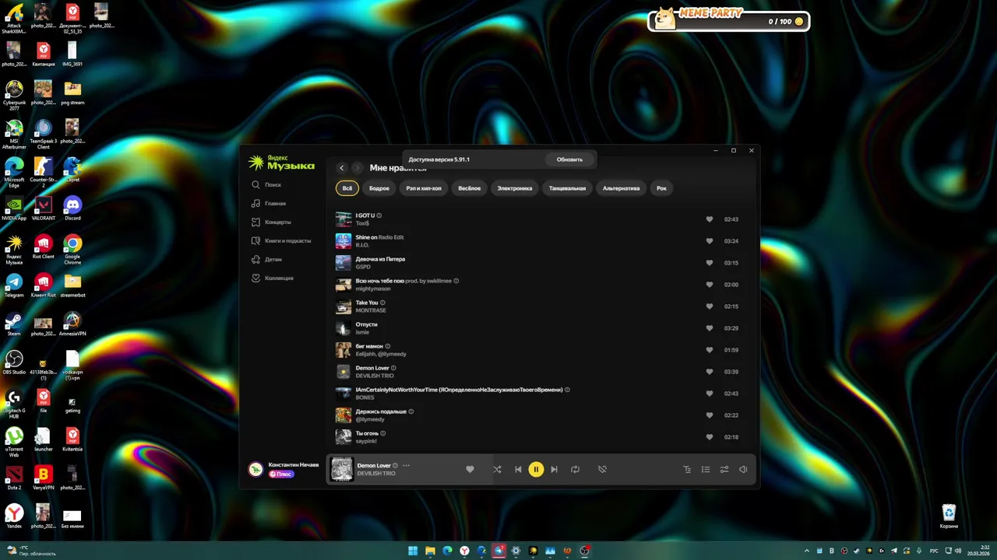Click artist link DEVILISH TRIO in player bar
Screen dimensions: 997x560
click(376, 474)
